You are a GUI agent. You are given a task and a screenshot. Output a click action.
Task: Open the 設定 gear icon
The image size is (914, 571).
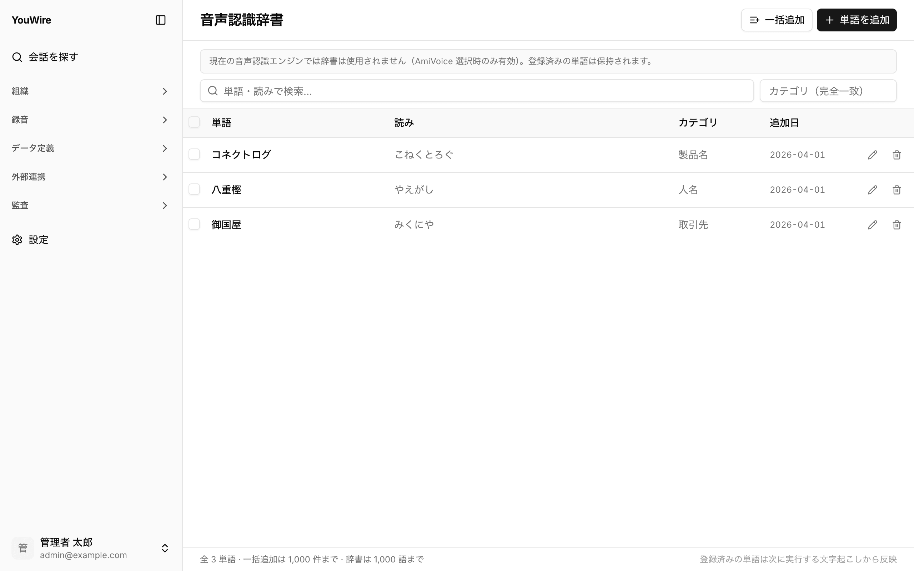(17, 240)
